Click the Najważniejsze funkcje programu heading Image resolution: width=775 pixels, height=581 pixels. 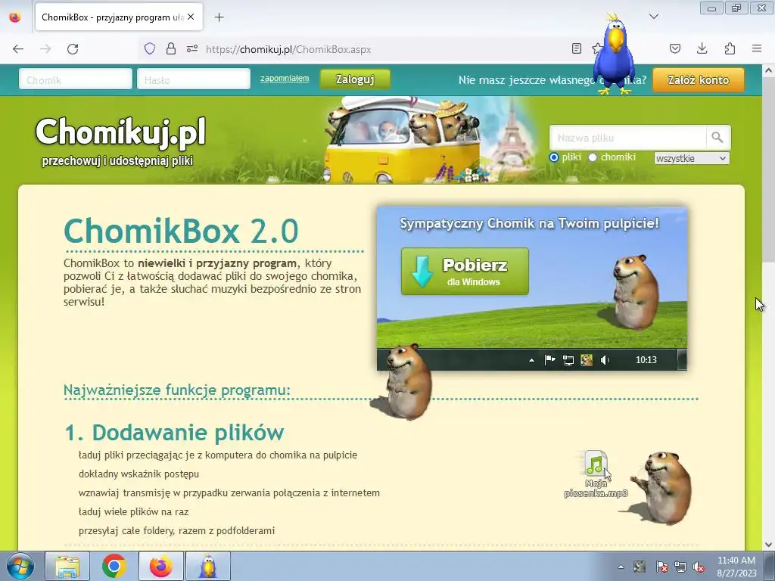click(177, 390)
